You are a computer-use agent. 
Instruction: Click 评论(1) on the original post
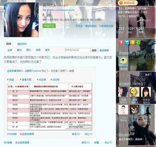coord(89,134)
